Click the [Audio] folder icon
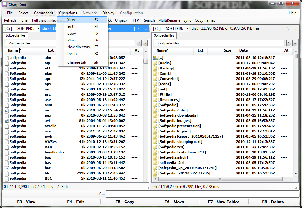 [x=155, y=63]
